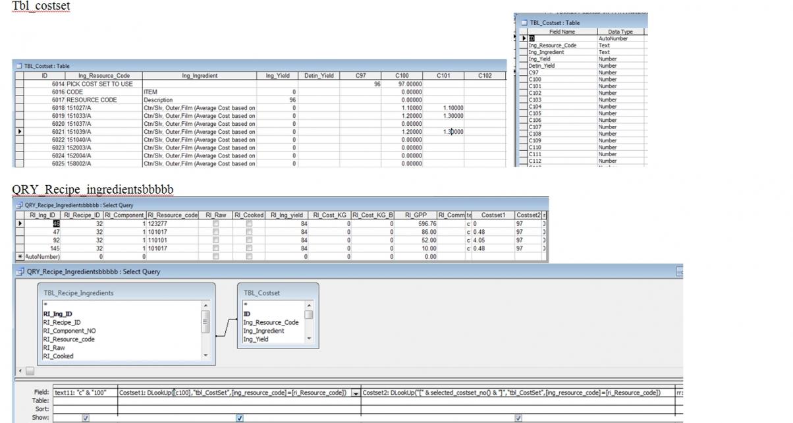793x423 pixels.
Task: Select RI_Resource_code in the field list
Action: [68, 339]
